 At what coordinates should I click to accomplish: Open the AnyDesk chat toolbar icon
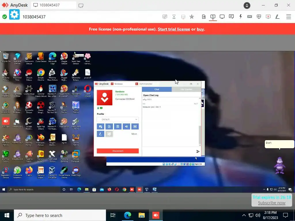(x=231, y=16)
